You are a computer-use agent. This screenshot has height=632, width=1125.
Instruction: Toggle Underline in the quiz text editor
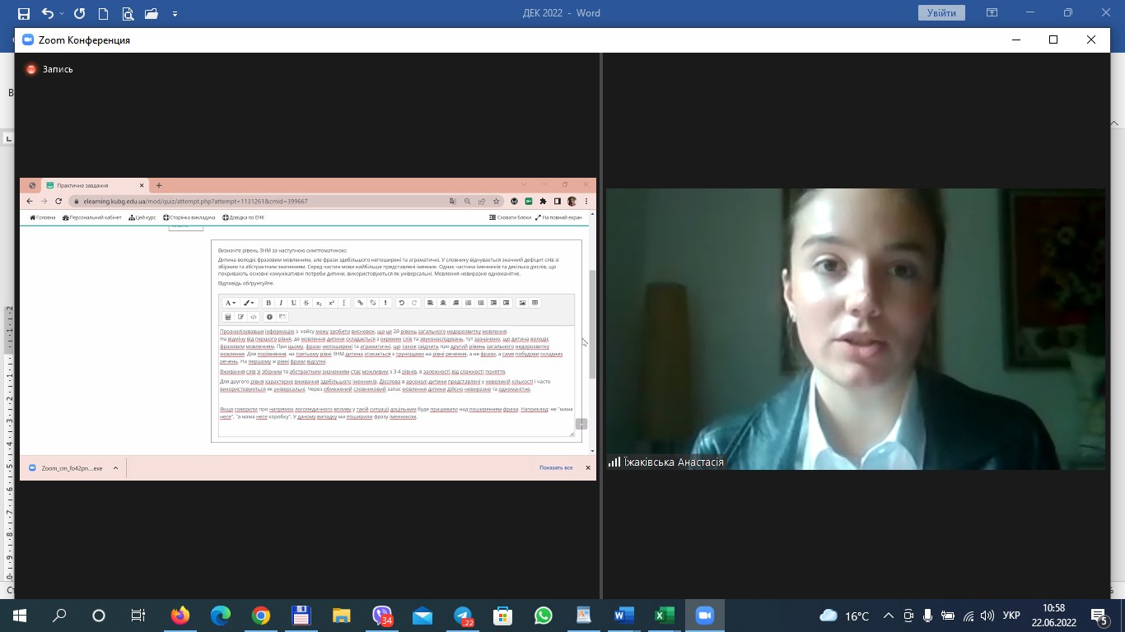293,303
